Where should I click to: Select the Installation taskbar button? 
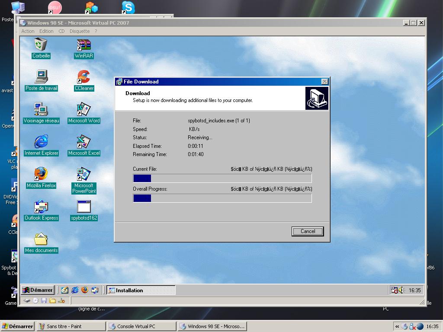[141, 290]
